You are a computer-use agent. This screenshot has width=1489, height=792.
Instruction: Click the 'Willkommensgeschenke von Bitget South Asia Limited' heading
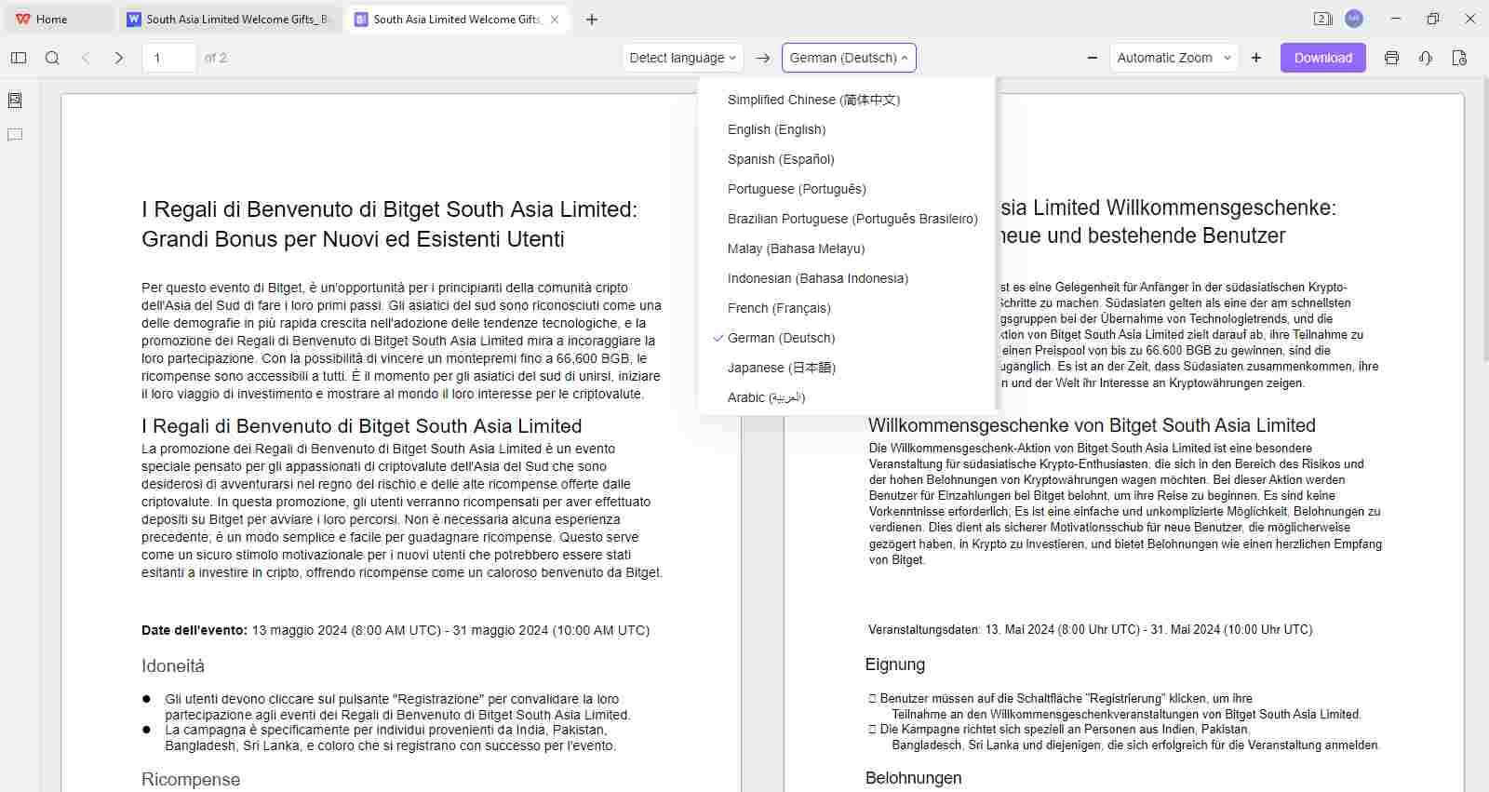pos(1092,425)
